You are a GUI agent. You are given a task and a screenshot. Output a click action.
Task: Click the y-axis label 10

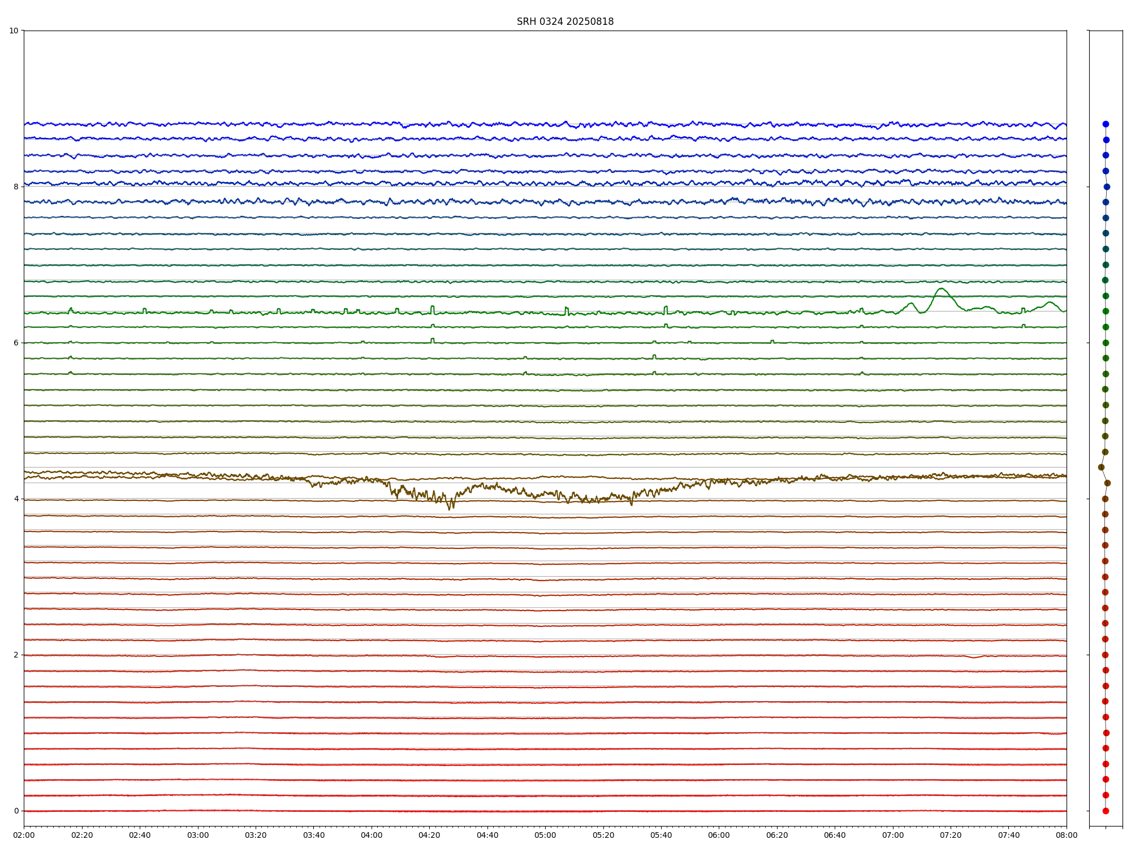(14, 31)
